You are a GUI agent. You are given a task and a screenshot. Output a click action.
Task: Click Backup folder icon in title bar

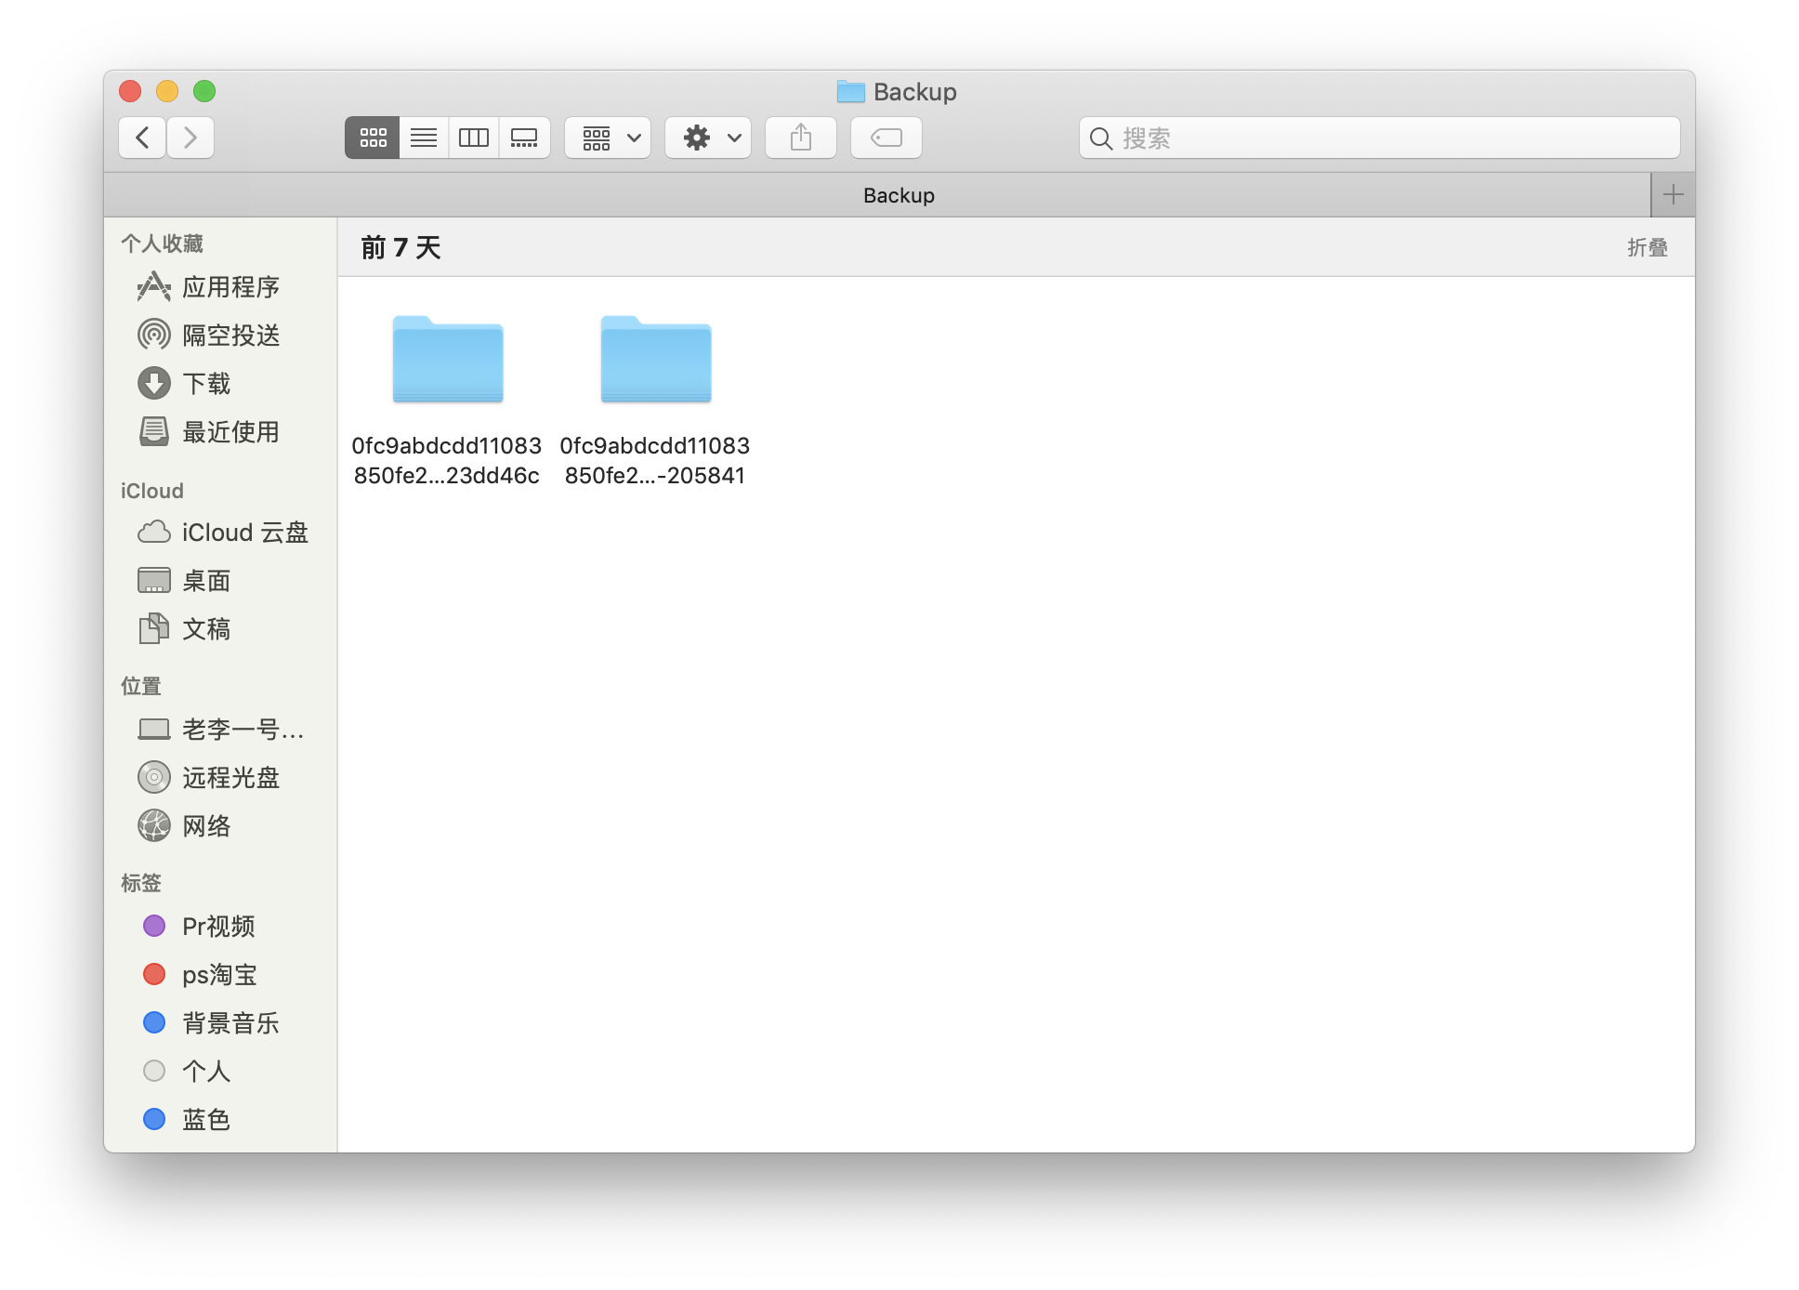click(850, 91)
